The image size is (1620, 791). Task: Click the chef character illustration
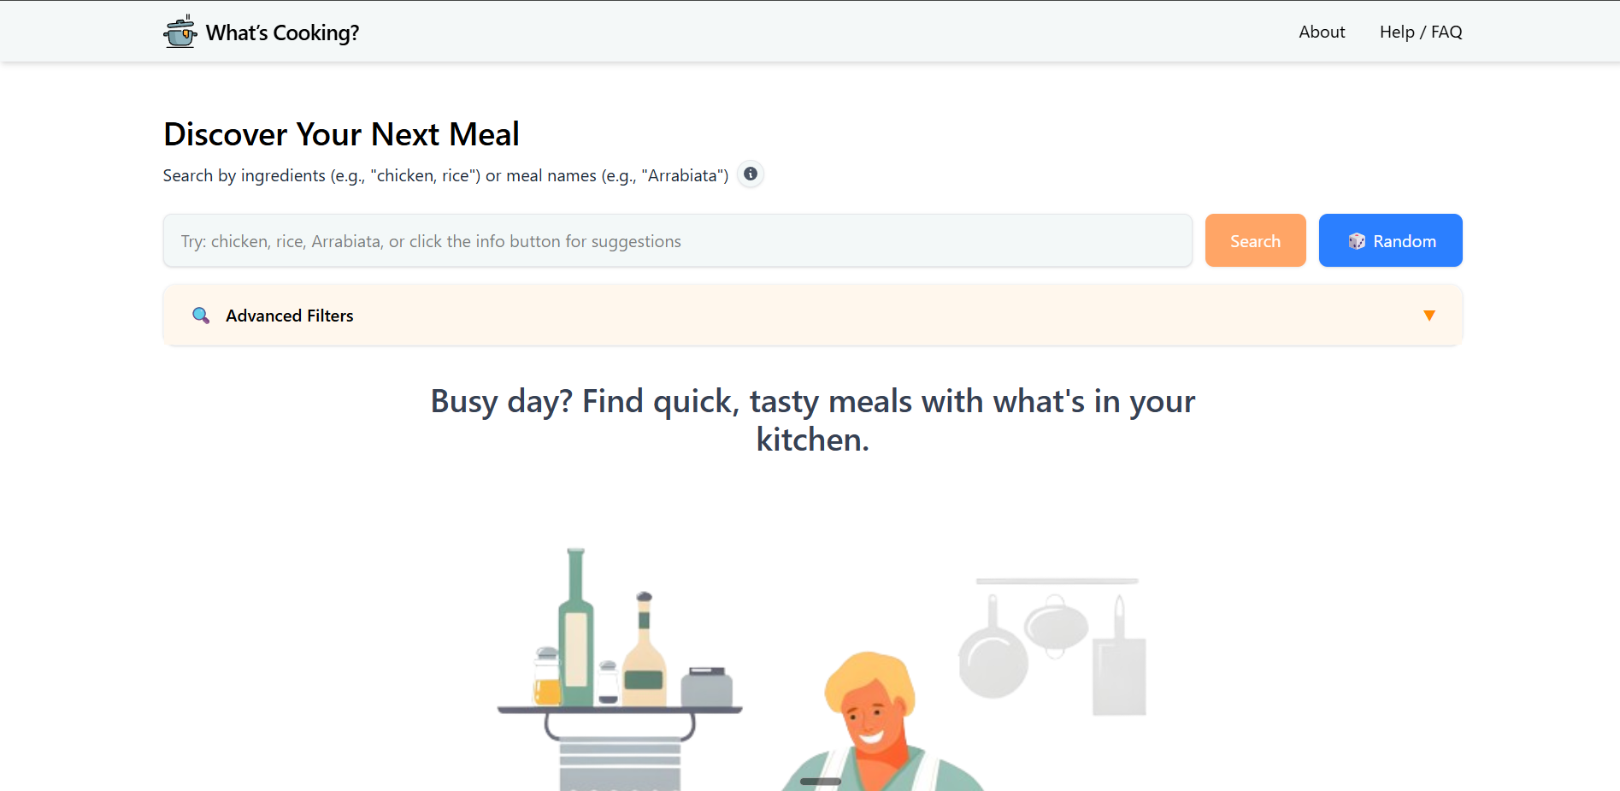click(x=881, y=723)
